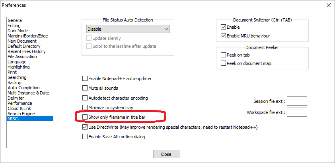This screenshot has width=335, height=163.
Task: Select the Backup category
Action: (x=15, y=82)
